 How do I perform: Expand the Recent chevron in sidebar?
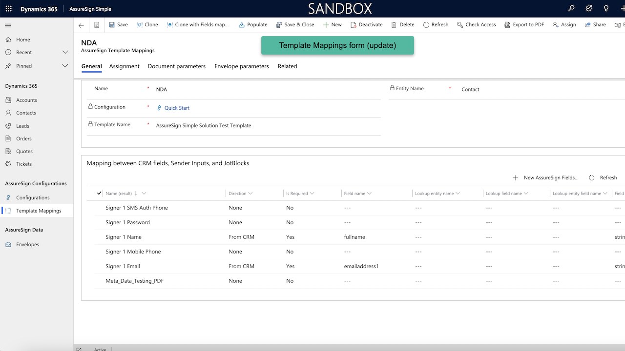click(65, 53)
